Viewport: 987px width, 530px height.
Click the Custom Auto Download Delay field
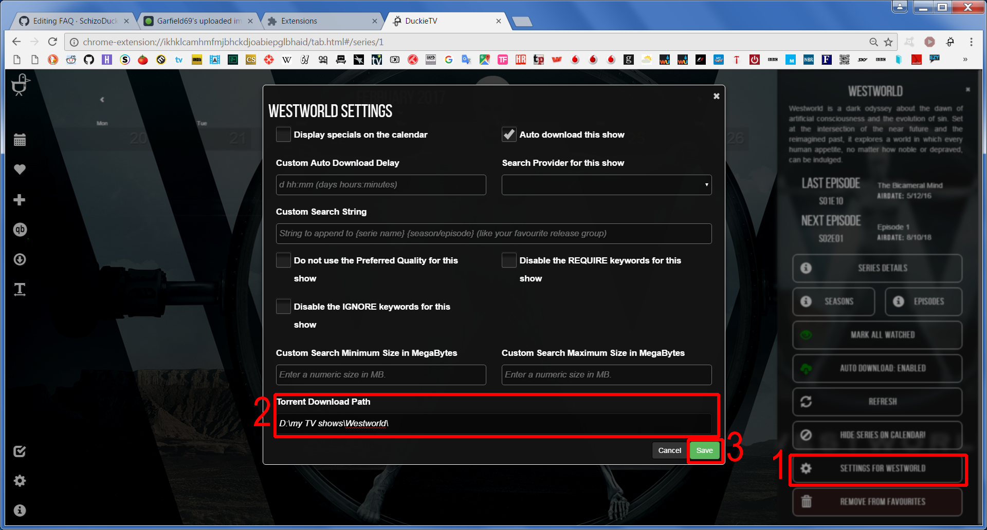[x=381, y=185]
